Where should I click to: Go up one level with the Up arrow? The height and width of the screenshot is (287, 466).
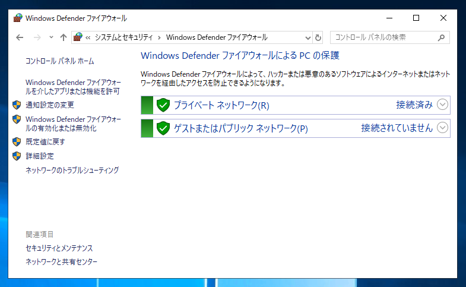(x=64, y=37)
